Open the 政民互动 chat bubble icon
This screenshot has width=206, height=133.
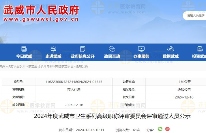pyautogui.click(x=112, y=49)
